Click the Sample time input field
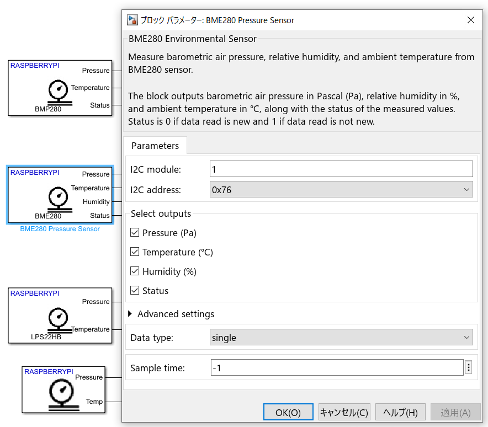The height and width of the screenshot is (427, 488). tap(336, 368)
